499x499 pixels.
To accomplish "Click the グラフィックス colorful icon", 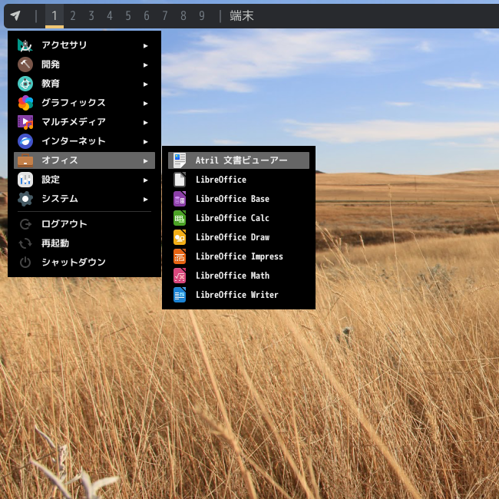I will 25,103.
